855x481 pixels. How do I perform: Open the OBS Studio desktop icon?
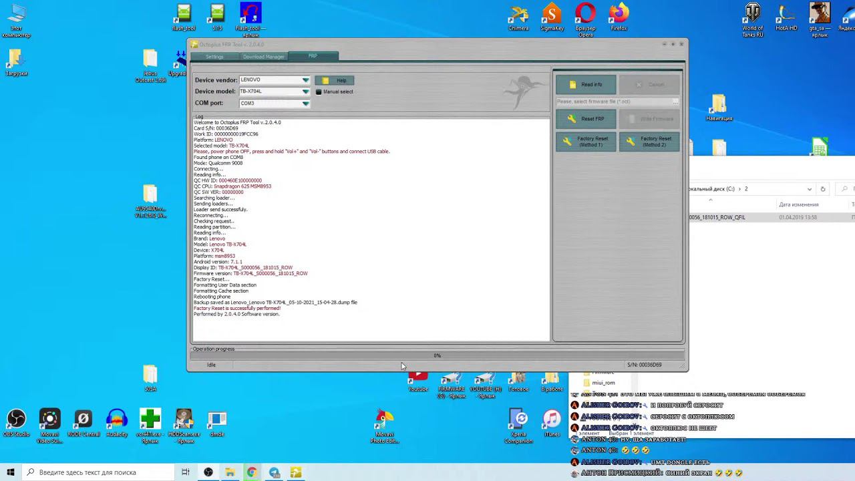[16, 424]
